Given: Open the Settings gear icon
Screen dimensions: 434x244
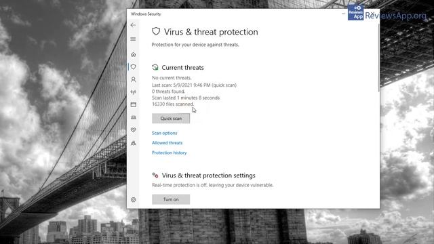Looking at the screenshot, I should click(133, 199).
